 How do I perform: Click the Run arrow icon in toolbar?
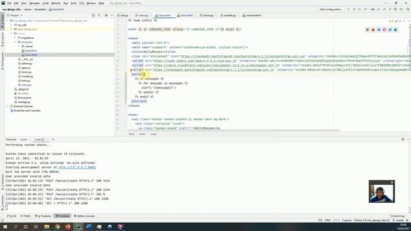[348, 9]
